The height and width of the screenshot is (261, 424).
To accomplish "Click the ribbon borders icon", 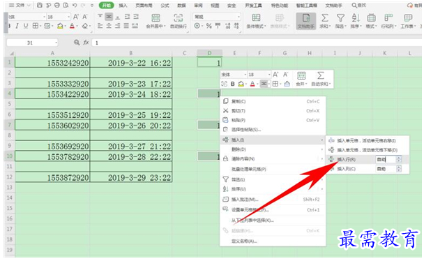I will click(x=36, y=26).
